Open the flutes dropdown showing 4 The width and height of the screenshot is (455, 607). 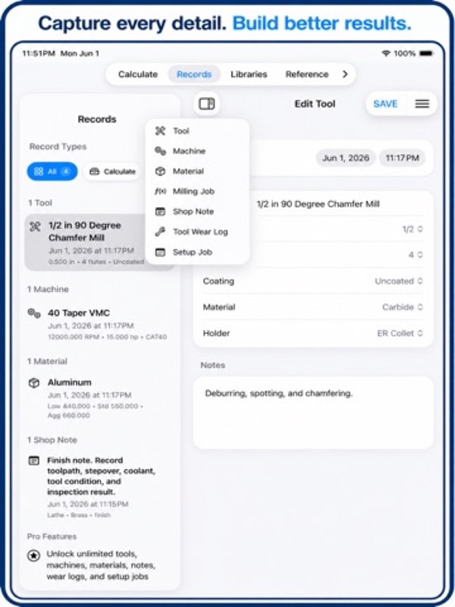coord(416,255)
